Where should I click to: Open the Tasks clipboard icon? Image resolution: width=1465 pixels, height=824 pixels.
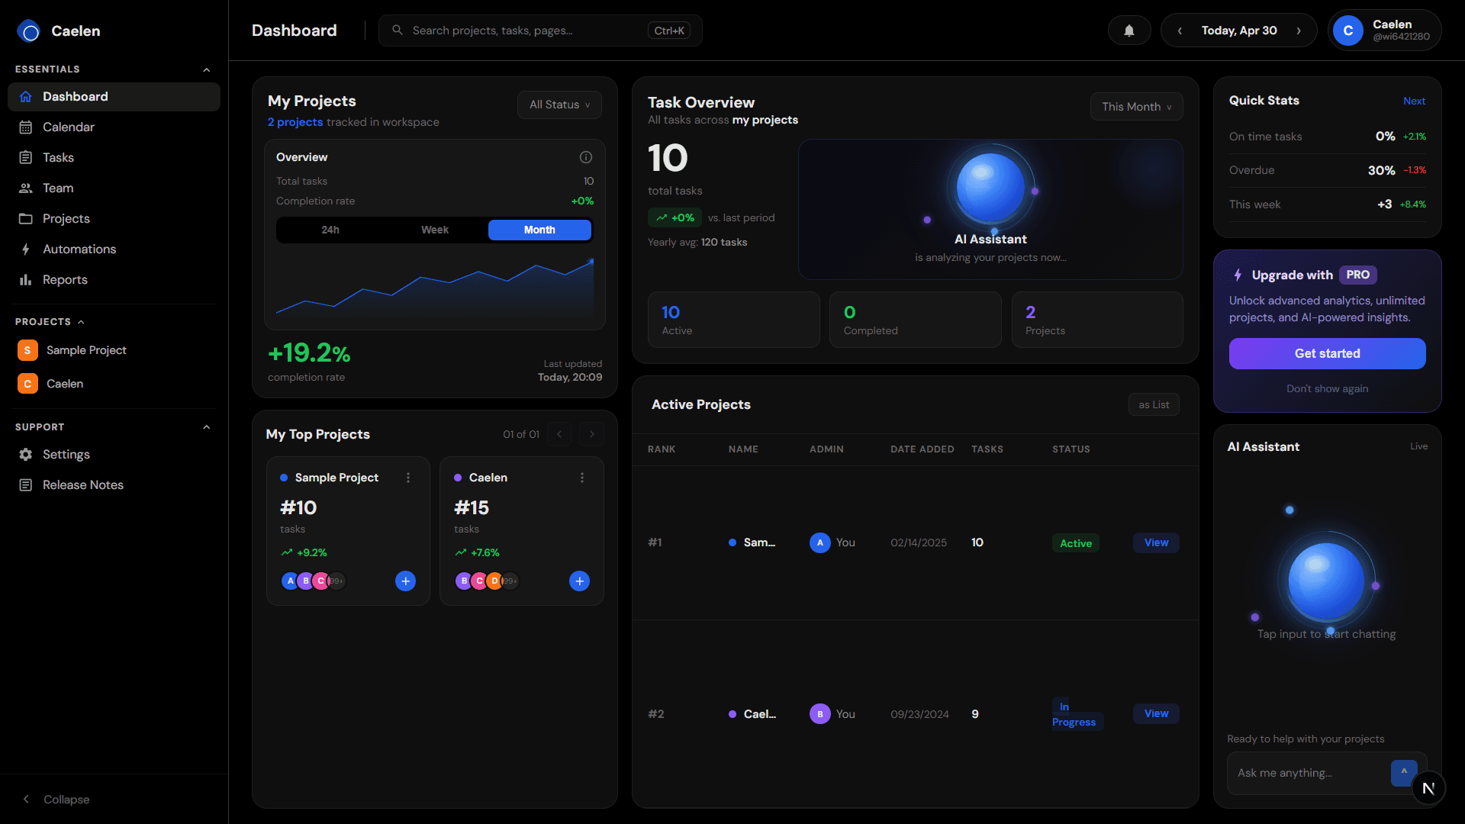tap(26, 158)
